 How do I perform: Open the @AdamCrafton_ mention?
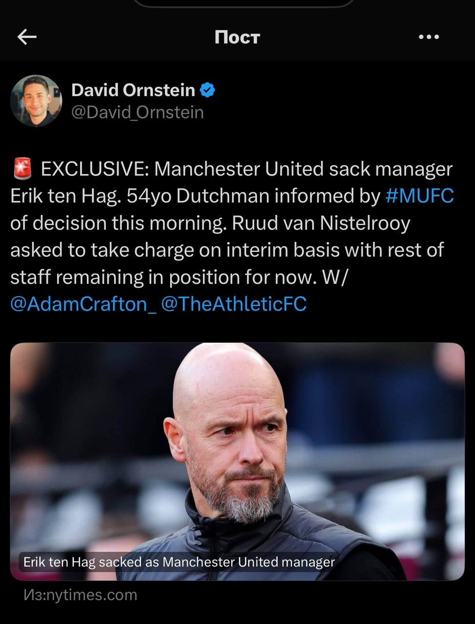pos(83,304)
